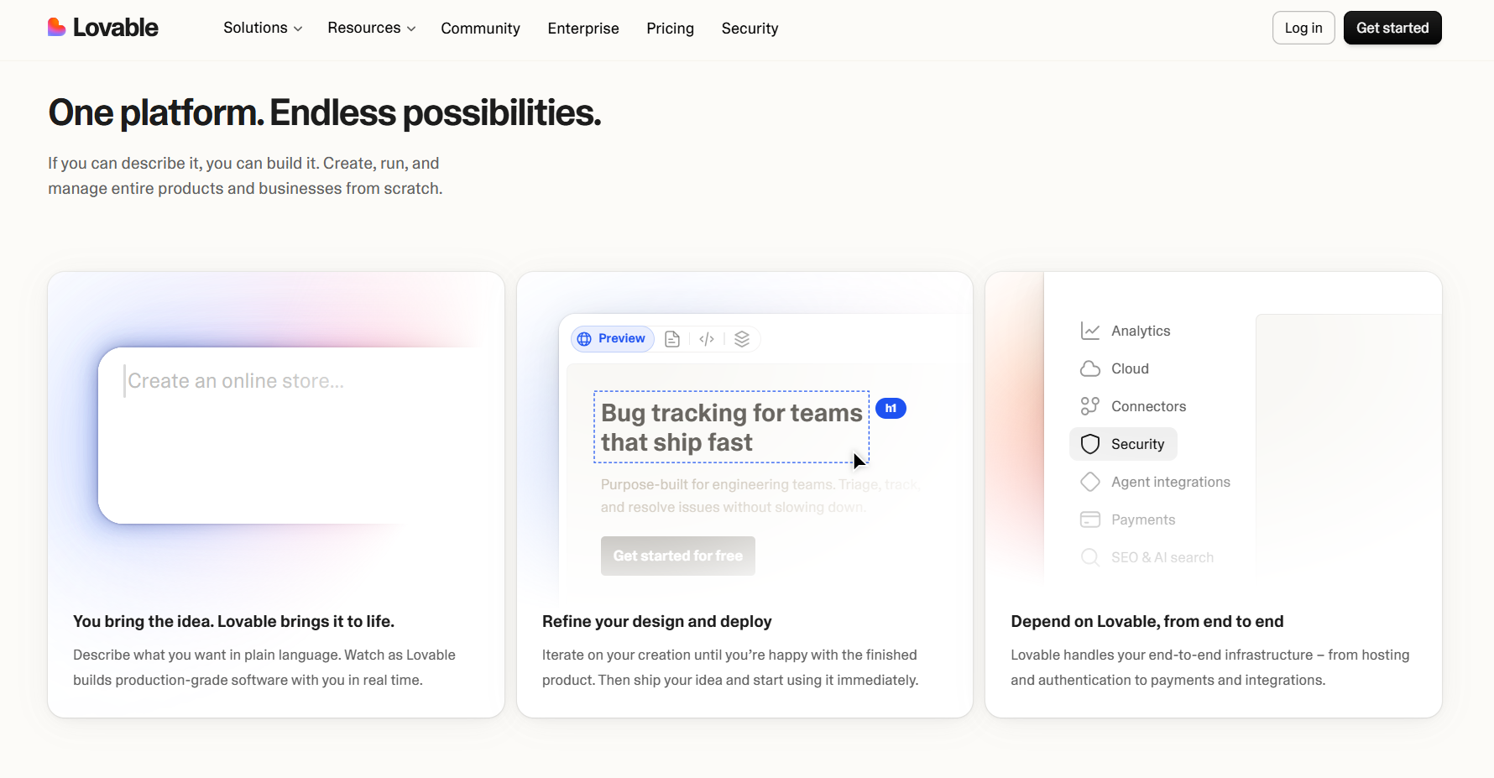Click Depend on Lovable, from end to end title
Image resolution: width=1494 pixels, height=778 pixels.
1147,622
